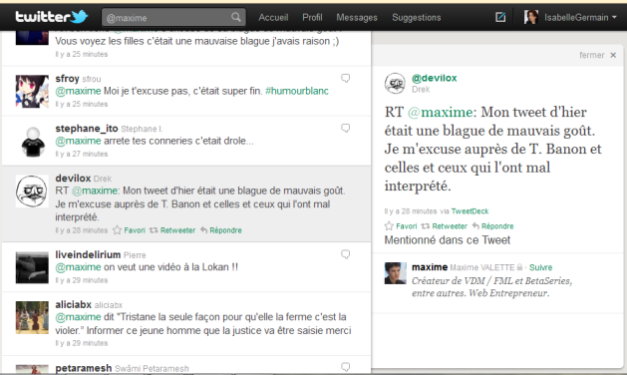Open maxime profile name in detail panel

pyautogui.click(x=430, y=267)
